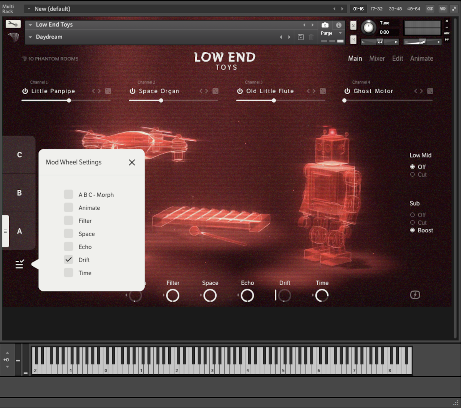Delete the snapshot with the trash icon
Screen dimensions: 461x408
coord(311,37)
